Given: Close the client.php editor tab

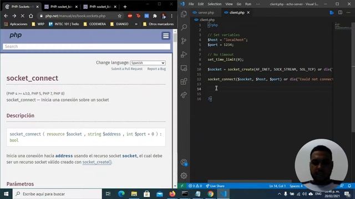Looking at the screenshot, I should pos(248,13).
